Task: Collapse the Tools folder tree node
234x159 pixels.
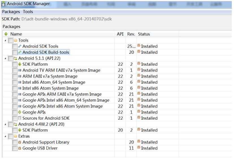Action: [5, 40]
